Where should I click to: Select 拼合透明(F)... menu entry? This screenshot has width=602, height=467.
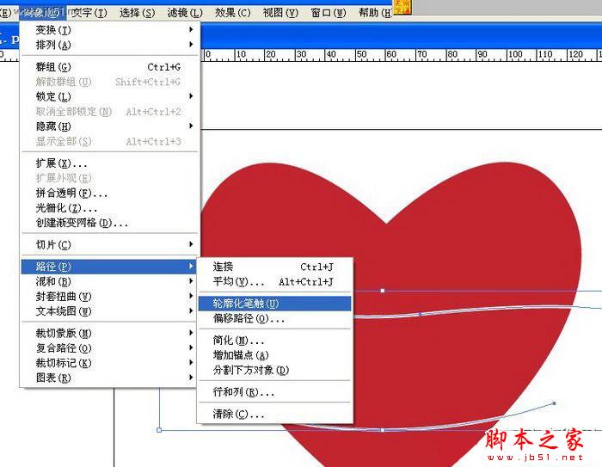tap(110, 193)
